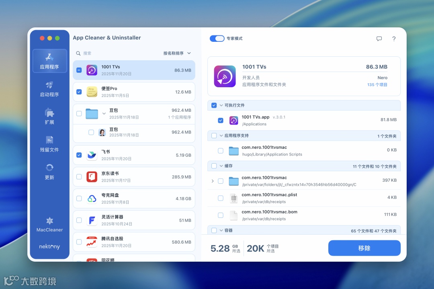434x289 pixels.
Task: Click the 灵活计算器 F app icon
Action: tap(92, 220)
